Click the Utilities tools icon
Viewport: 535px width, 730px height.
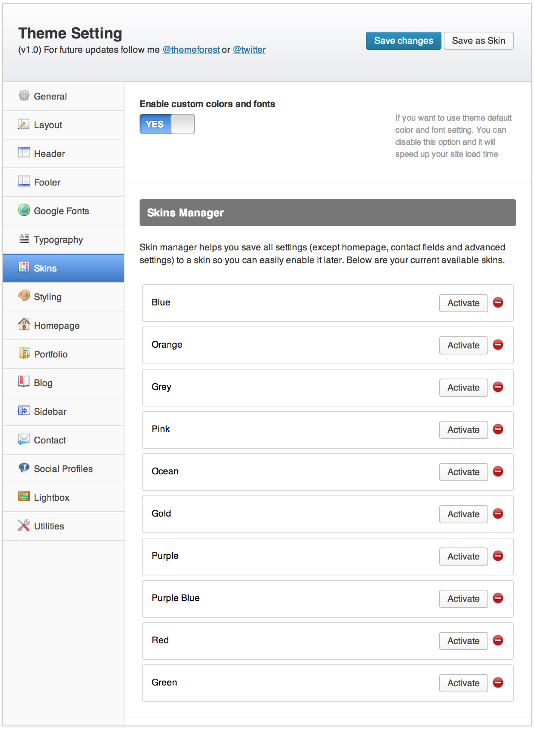(24, 525)
